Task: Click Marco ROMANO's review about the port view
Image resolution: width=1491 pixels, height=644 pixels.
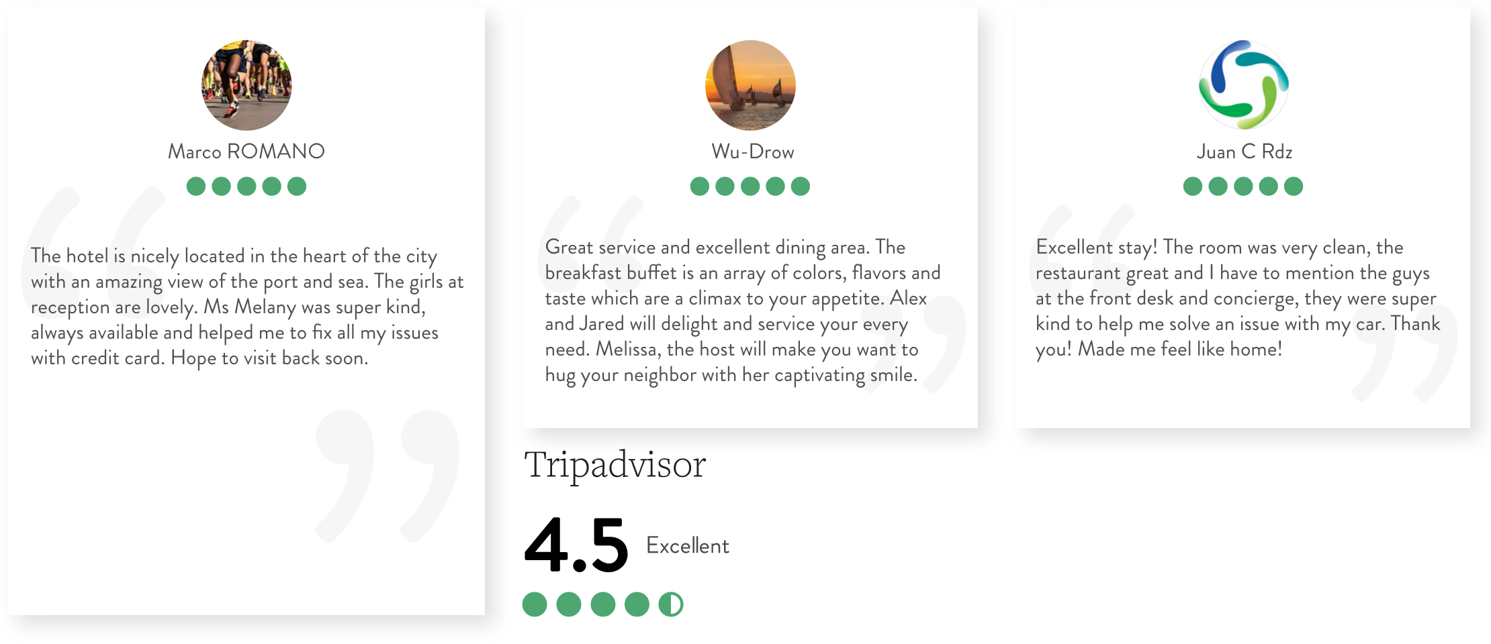Action: click(x=246, y=307)
